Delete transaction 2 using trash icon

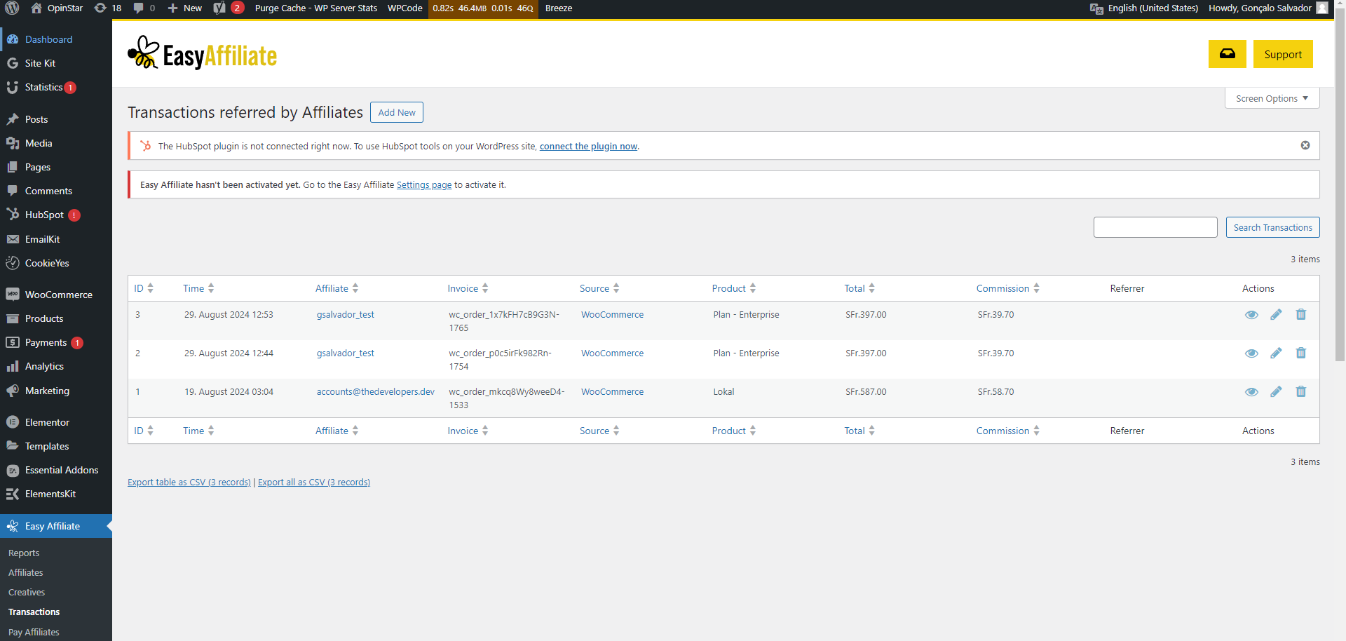[x=1300, y=353]
